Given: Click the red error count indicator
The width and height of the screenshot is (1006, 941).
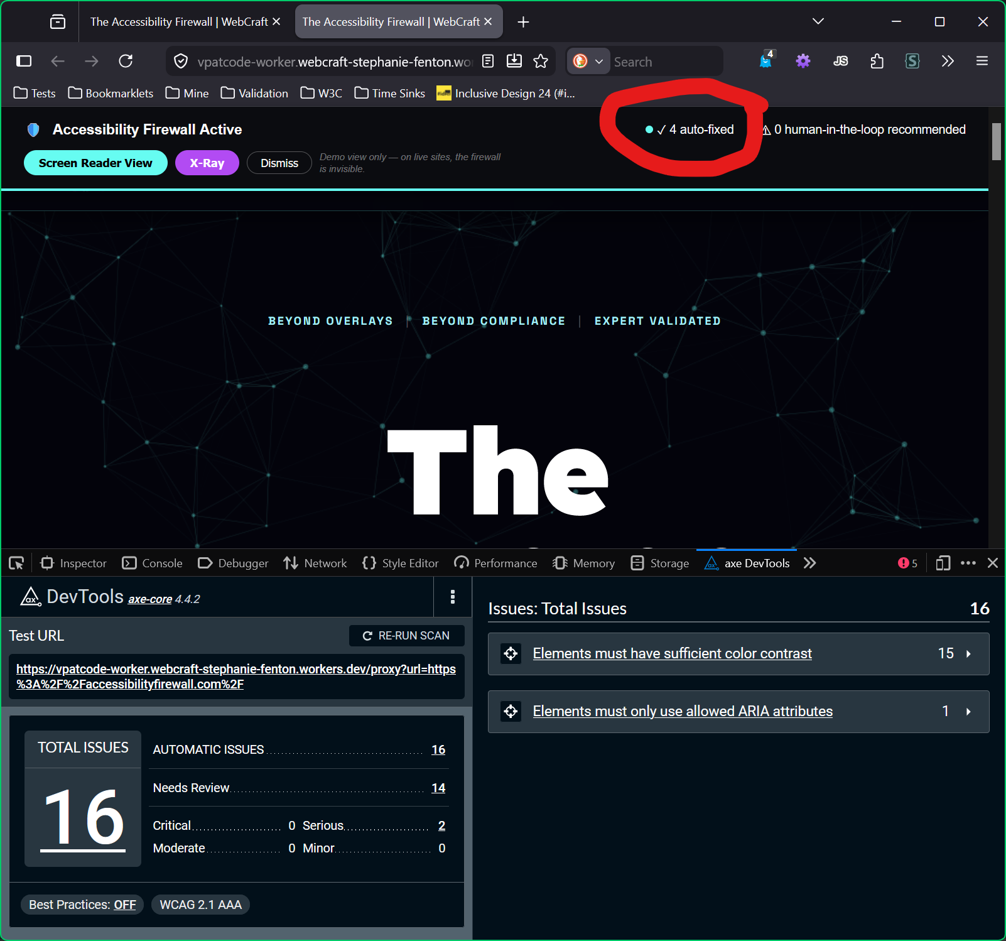Looking at the screenshot, I should (907, 563).
